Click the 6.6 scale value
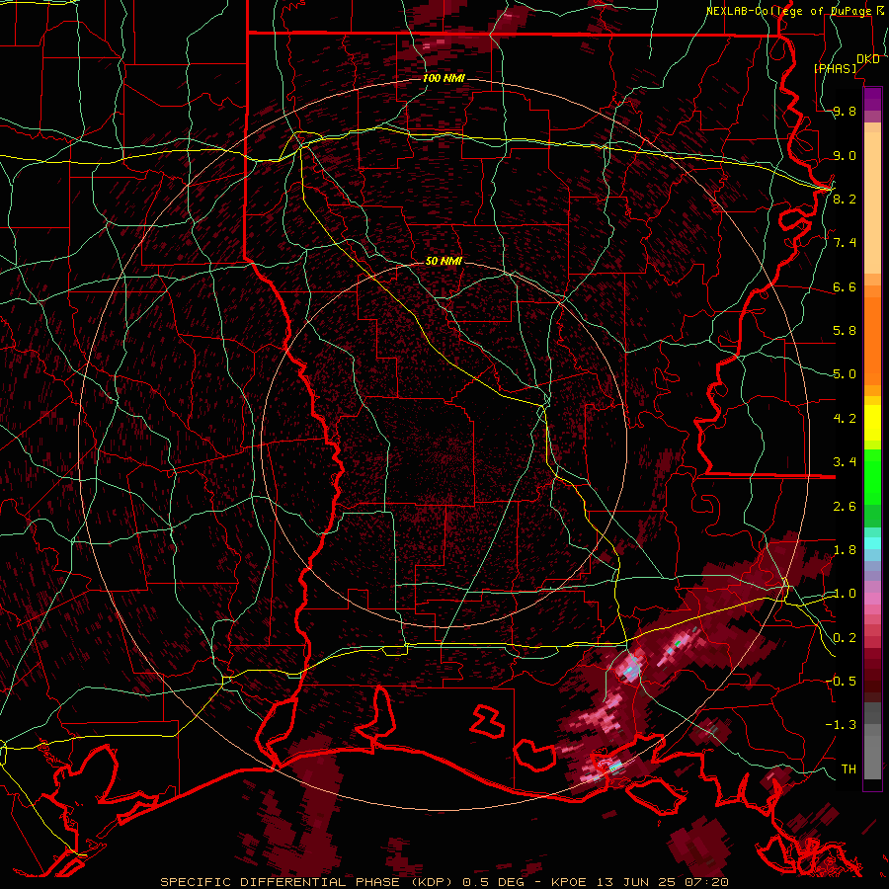 click(845, 286)
